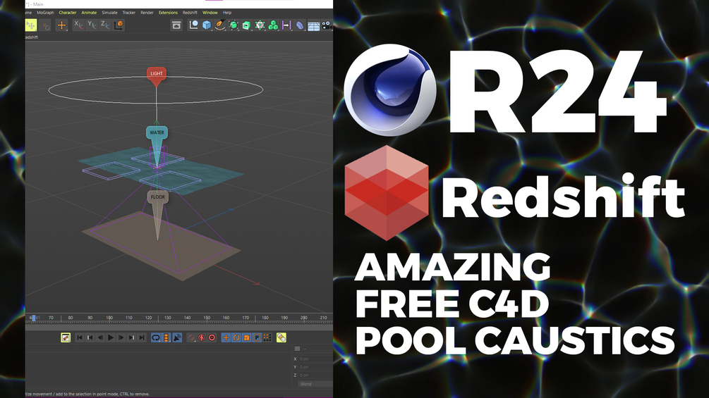
Task: Select the FLOOR label in viewport
Action: [x=158, y=197]
